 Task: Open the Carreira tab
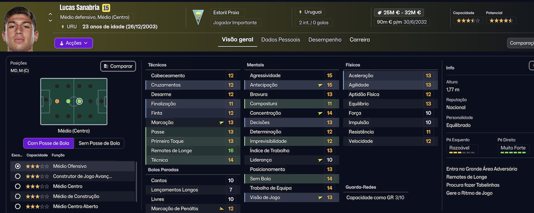pos(360,40)
